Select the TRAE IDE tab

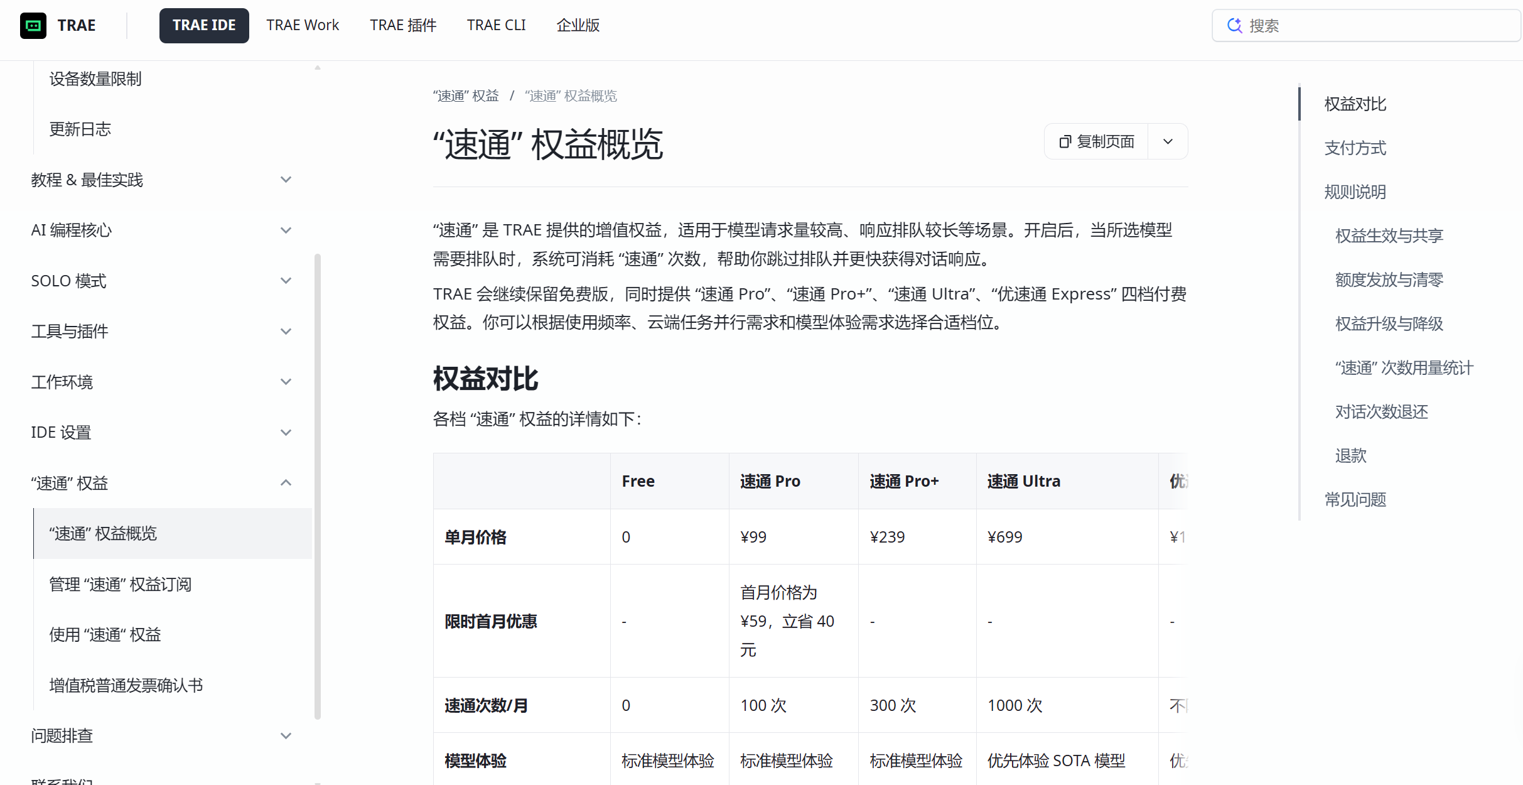tap(204, 26)
